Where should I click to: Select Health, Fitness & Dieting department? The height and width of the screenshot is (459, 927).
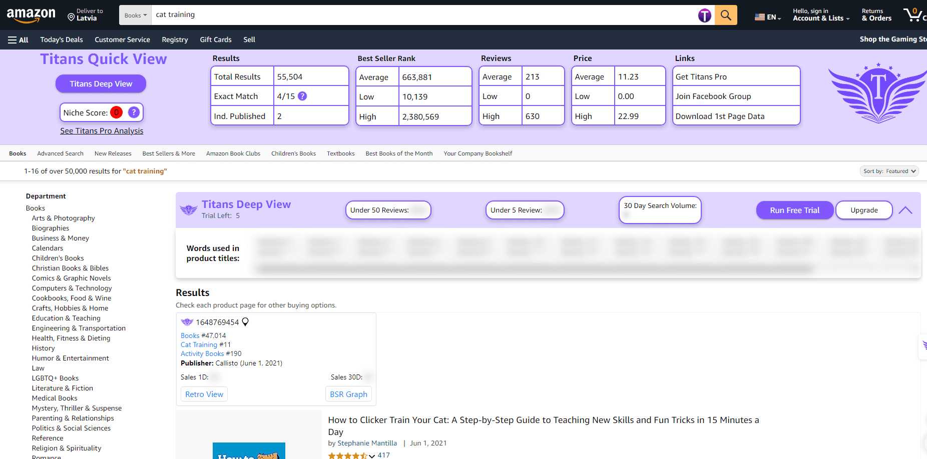71,338
